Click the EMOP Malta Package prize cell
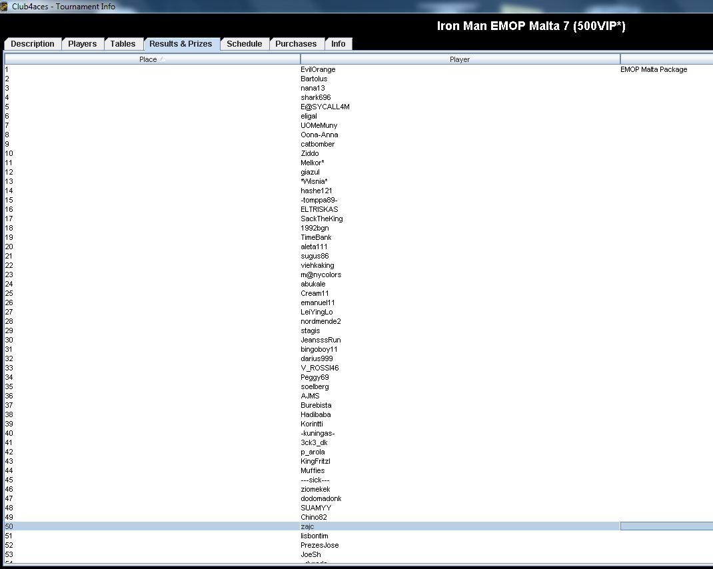Screen dimensions: 713x569 pos(654,69)
